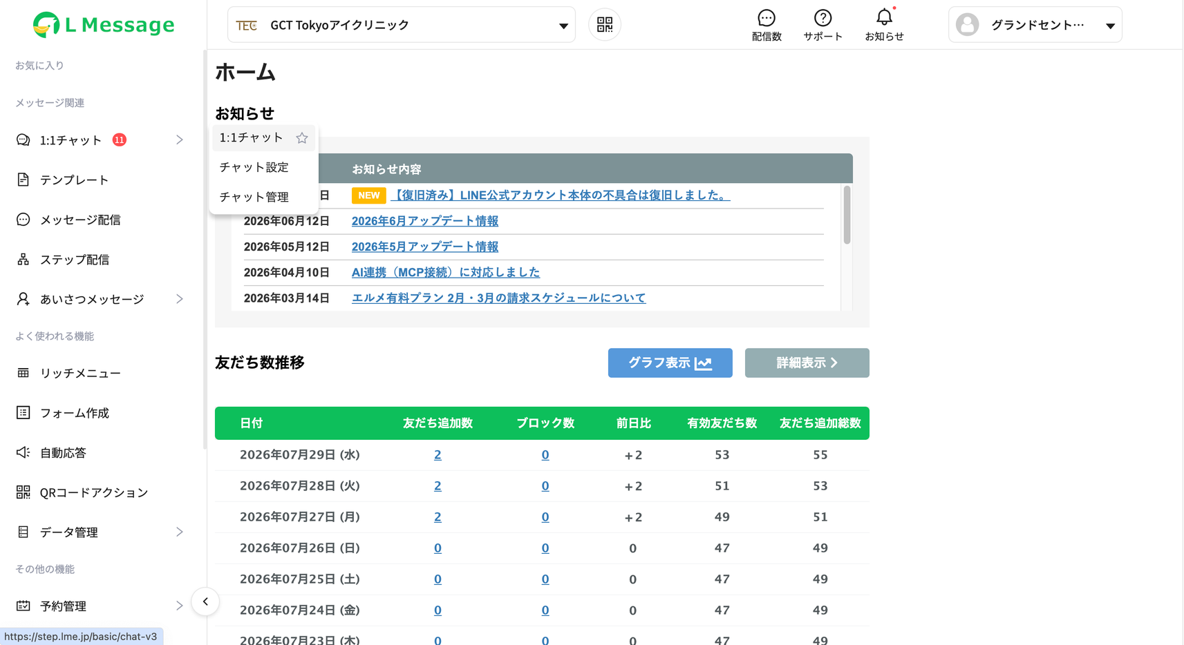Image resolution: width=1184 pixels, height=645 pixels.
Task: Expand the データ管理 submenu chevron
Action: point(180,532)
